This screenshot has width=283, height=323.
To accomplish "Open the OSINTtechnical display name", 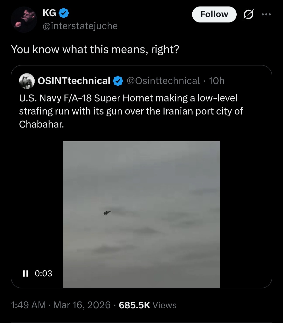I will click(x=74, y=81).
